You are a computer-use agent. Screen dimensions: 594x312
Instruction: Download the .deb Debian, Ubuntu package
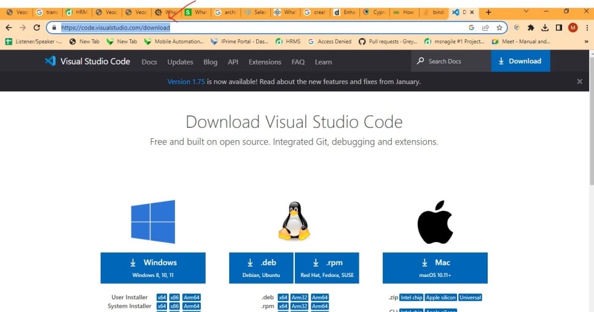pyautogui.click(x=261, y=268)
